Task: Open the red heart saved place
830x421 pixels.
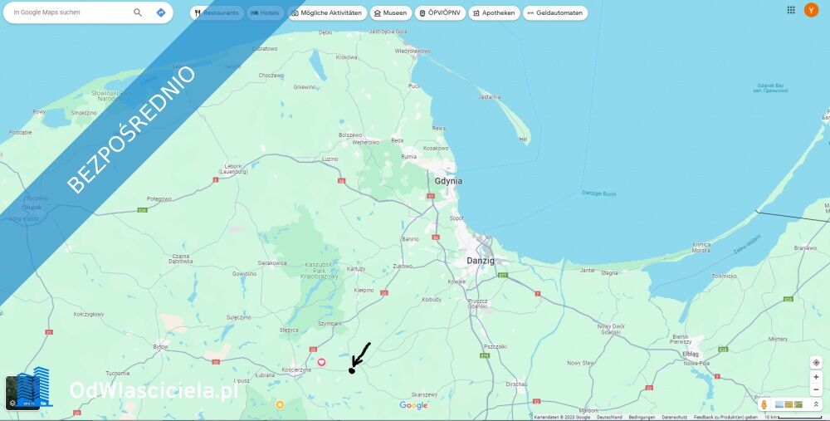Action: [x=321, y=362]
